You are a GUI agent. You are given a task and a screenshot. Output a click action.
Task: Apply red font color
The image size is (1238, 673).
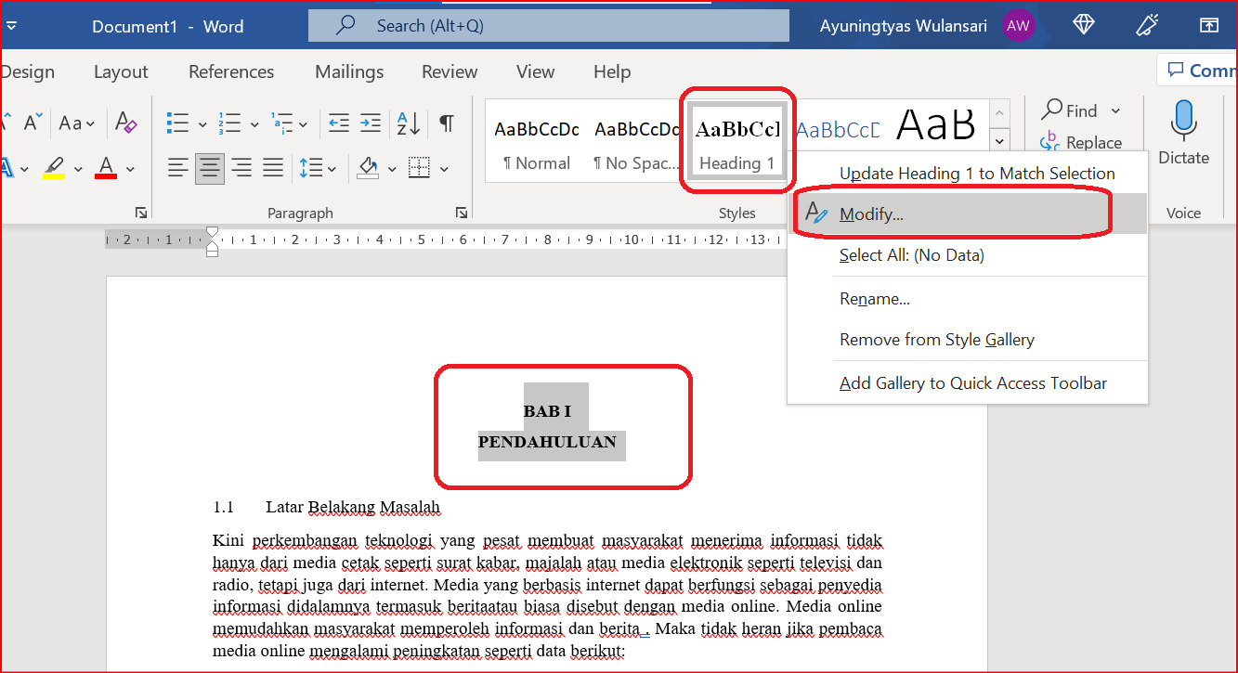(x=106, y=168)
